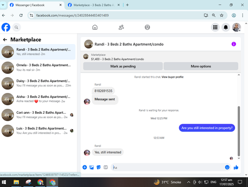Screen dimensions: 248x187
Task: Open the $1,400 listing link in header
Action: coord(118,59)
